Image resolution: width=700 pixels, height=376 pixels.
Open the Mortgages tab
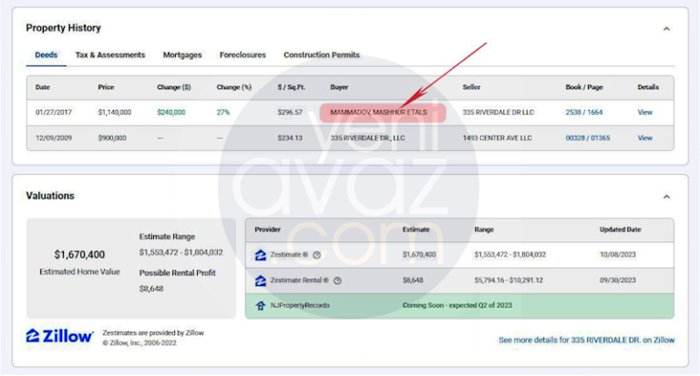[182, 56]
